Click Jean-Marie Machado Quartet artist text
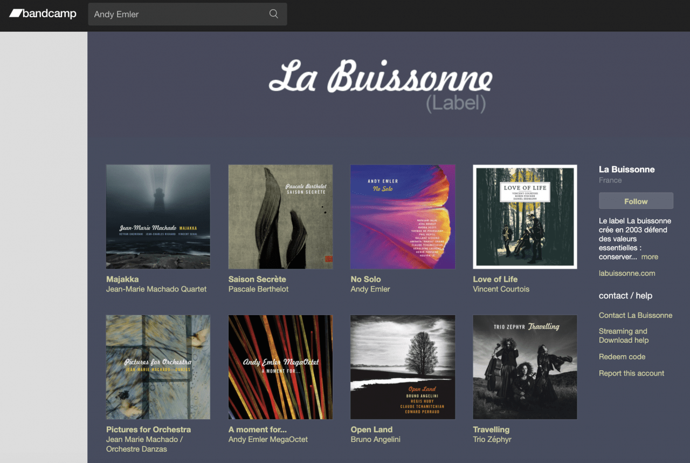 tap(156, 289)
